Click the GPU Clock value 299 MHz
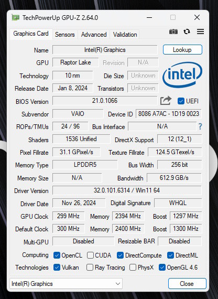Screen dimensions: 218x299 click(x=69, y=216)
